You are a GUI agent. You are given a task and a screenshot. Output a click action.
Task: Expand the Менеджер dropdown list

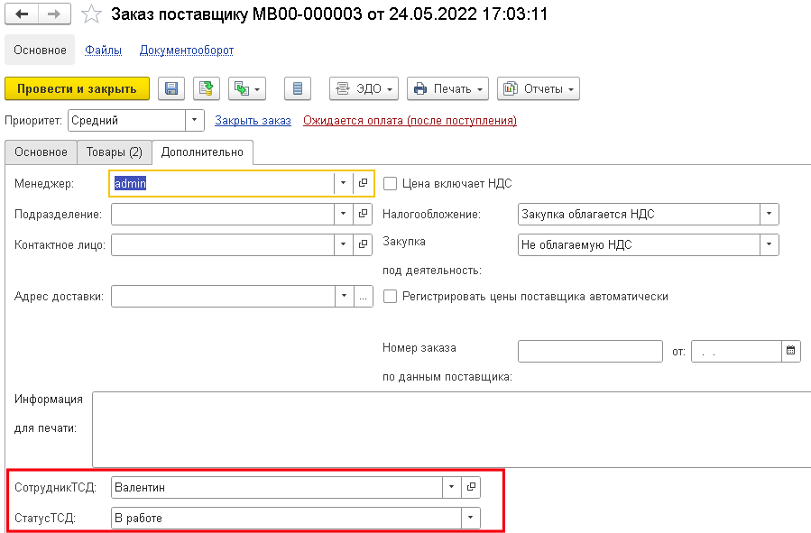click(344, 183)
